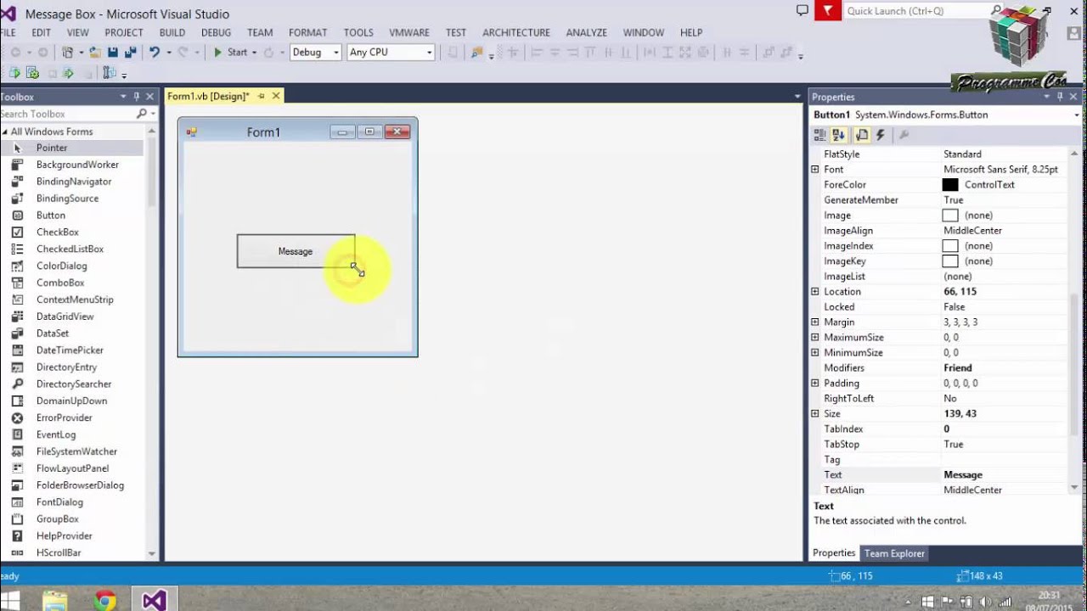Viewport: 1087px width, 611px height.
Task: Open Chrome from the Windows taskbar
Action: [x=104, y=601]
